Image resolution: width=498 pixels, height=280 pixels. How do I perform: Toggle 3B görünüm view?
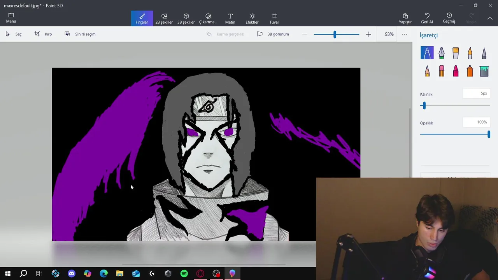(273, 34)
